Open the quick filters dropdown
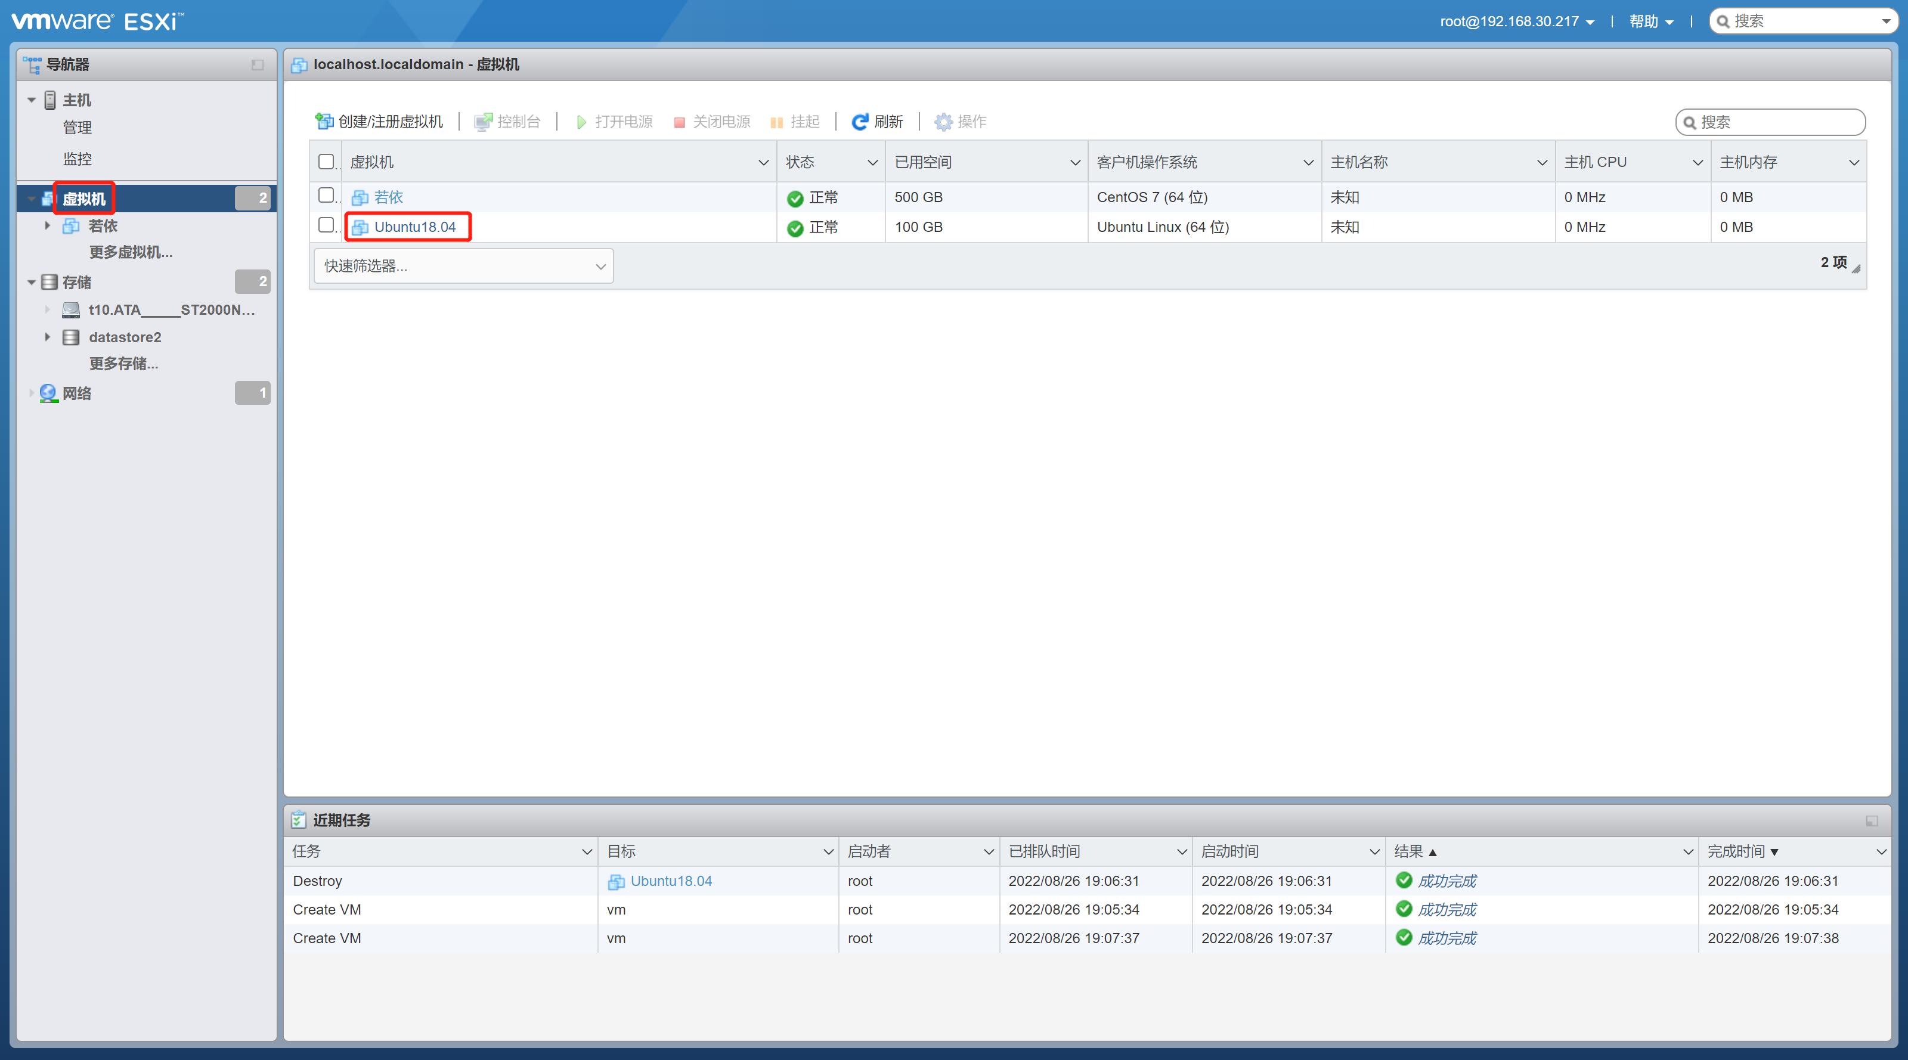 pos(463,266)
